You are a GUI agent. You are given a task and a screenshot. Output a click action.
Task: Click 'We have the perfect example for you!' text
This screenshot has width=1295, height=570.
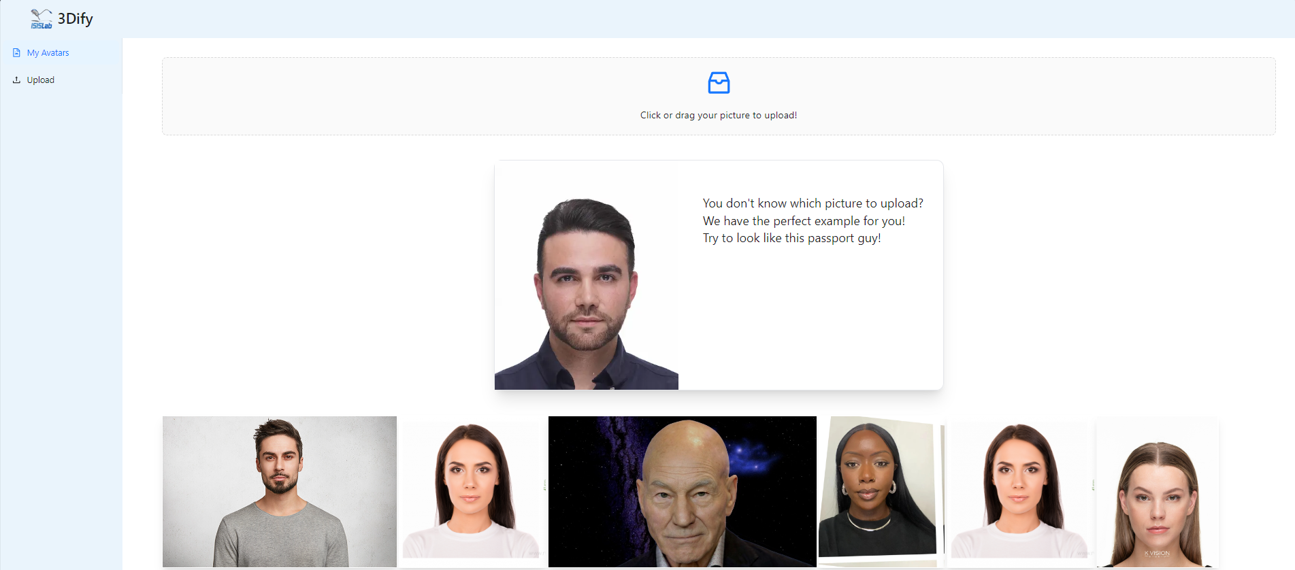804,221
